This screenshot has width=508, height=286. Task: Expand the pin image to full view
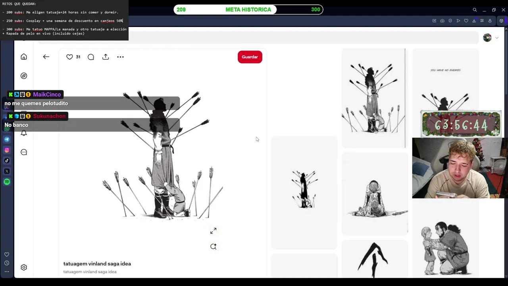coord(214,231)
